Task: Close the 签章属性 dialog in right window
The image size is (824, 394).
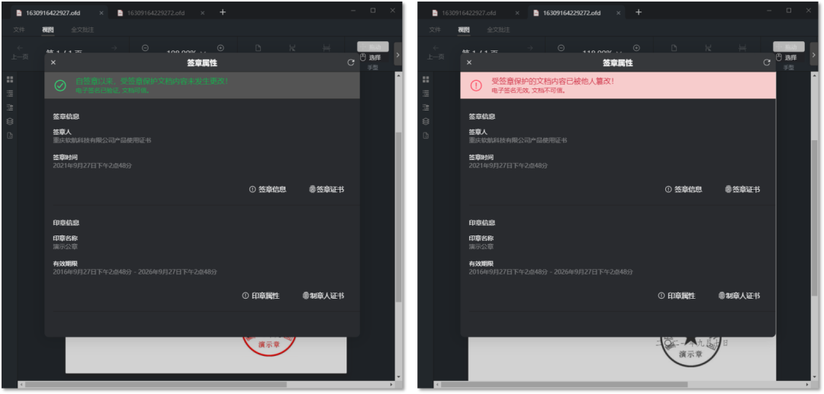Action: (x=469, y=62)
